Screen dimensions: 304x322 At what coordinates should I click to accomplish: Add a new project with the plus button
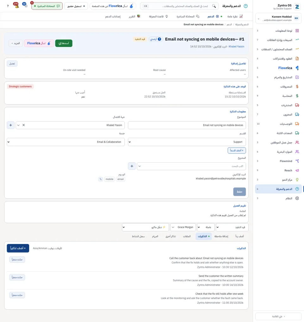coord(132,166)
